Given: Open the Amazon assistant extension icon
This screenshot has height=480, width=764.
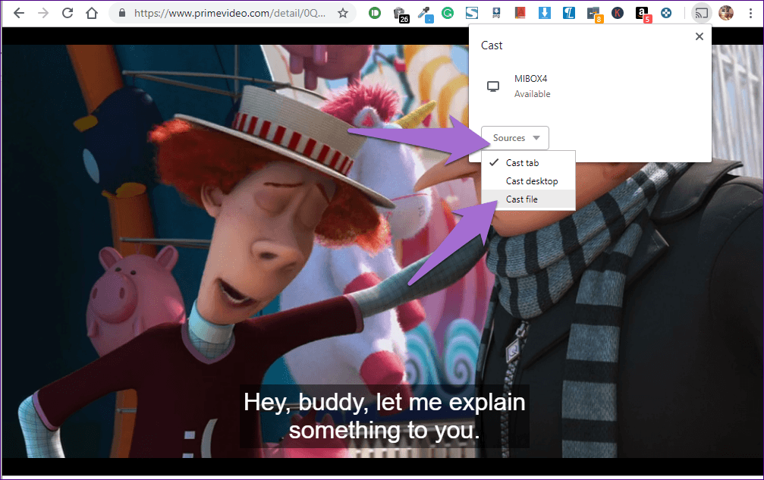Looking at the screenshot, I should pos(643,13).
